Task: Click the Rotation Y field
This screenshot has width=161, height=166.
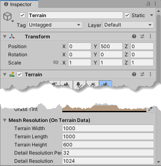Action: point(111,54)
